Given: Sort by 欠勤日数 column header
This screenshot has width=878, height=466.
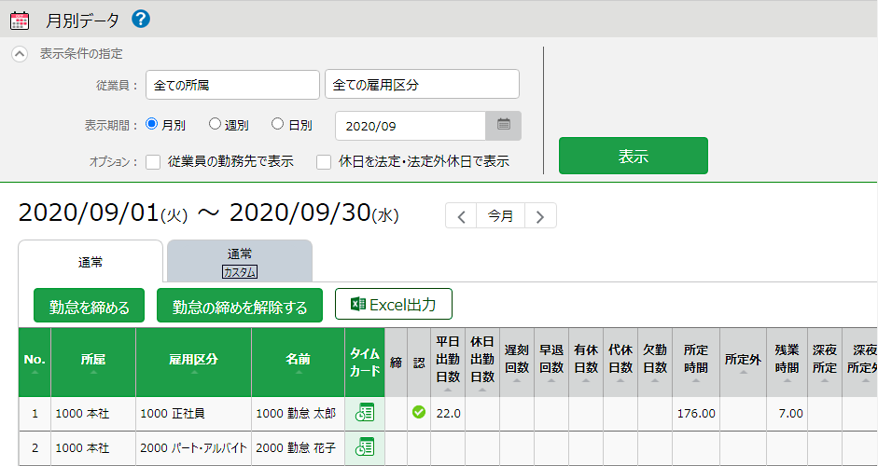Looking at the screenshot, I should tap(655, 363).
